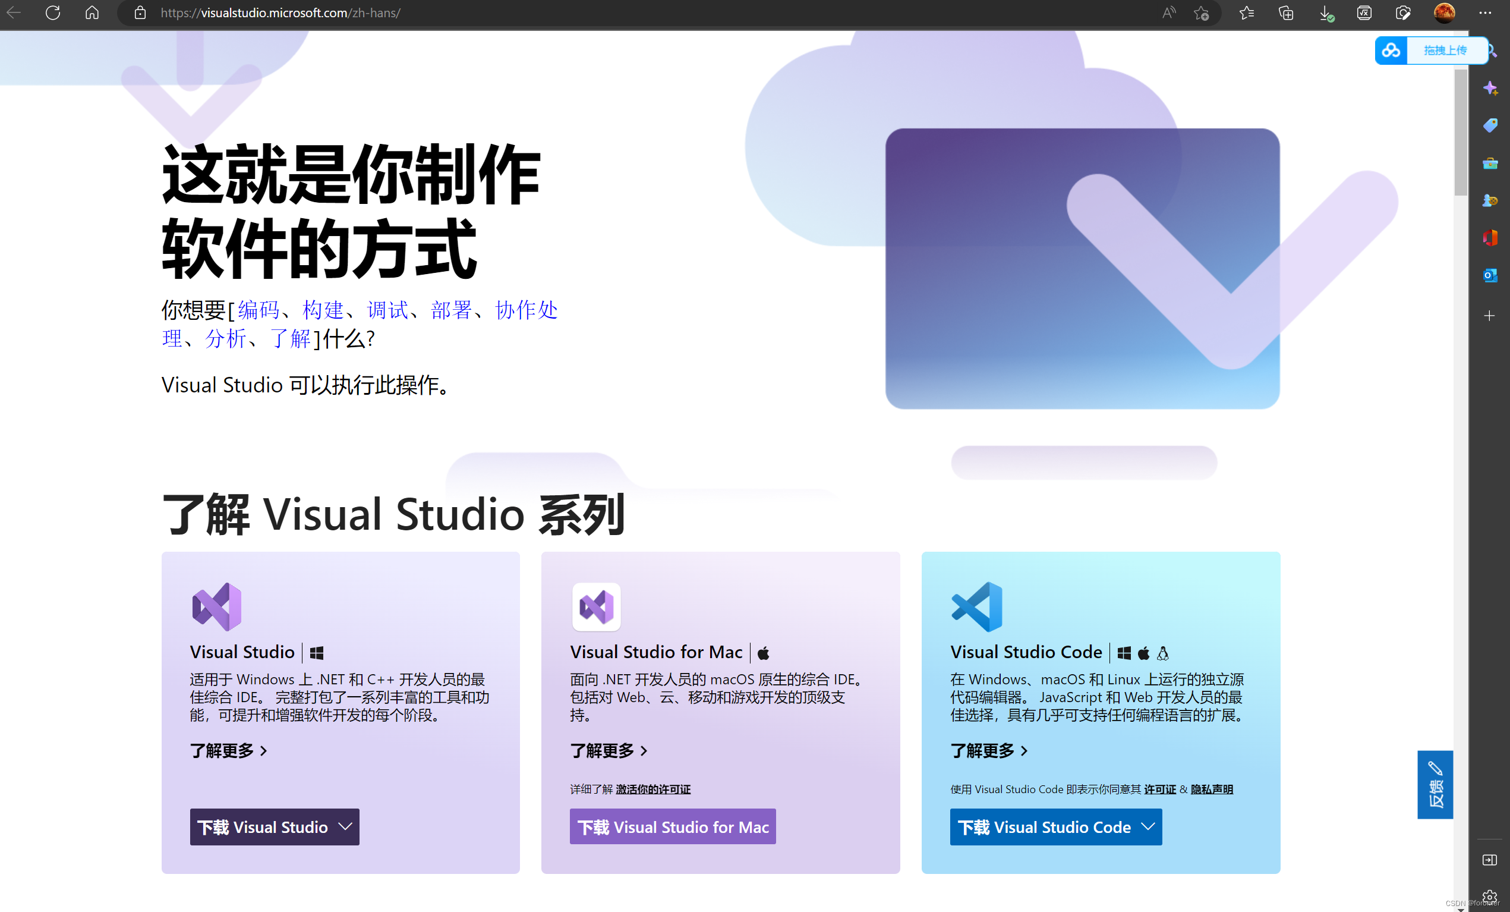This screenshot has width=1510, height=912.
Task: Click the Visual Studio for Mac logo
Action: [x=596, y=607]
